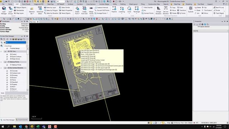This screenshot has height=129, width=229.
Task: Click the Mirror tool in Edit group
Action: 205,13
